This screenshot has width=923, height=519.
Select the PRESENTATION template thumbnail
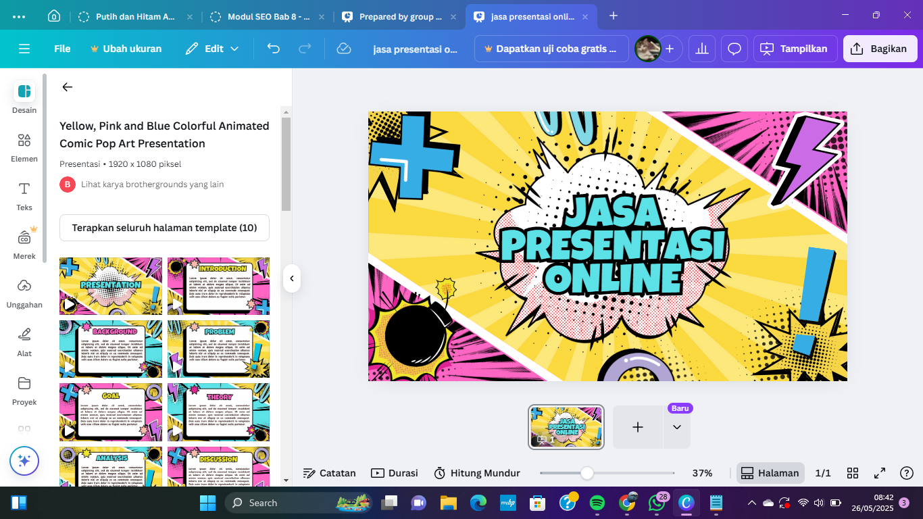click(111, 286)
